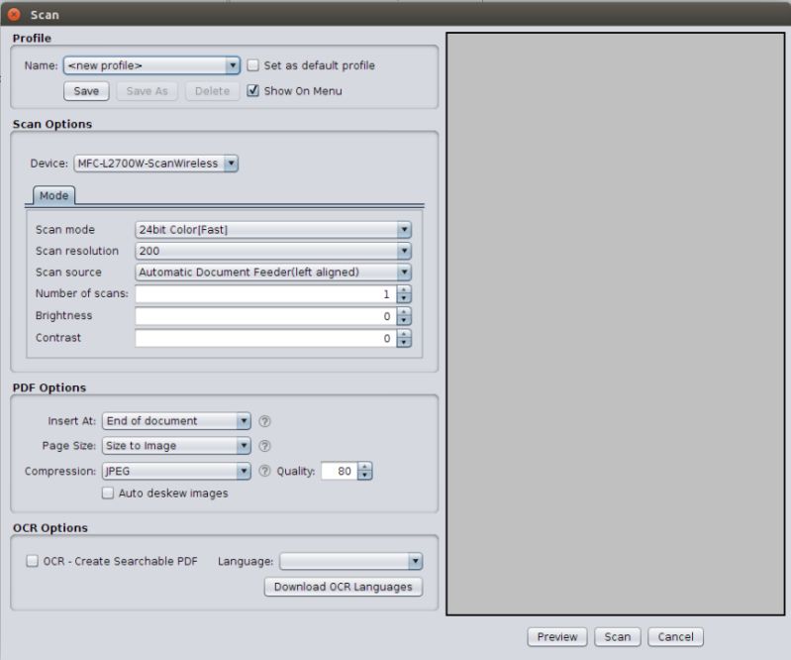Close the Scan dialog window
The height and width of the screenshot is (660, 791).
pyautogui.click(x=14, y=15)
